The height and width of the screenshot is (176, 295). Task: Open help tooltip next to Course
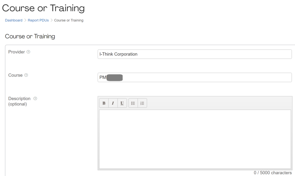click(x=26, y=75)
